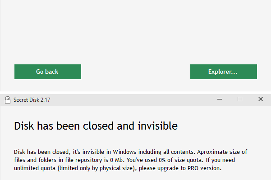271x180 pixels.
Task: Minimize the Secret Disk window
Action: tap(219, 99)
